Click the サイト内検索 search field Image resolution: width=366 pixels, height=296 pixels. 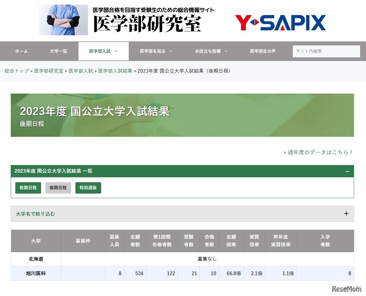pyautogui.click(x=326, y=51)
